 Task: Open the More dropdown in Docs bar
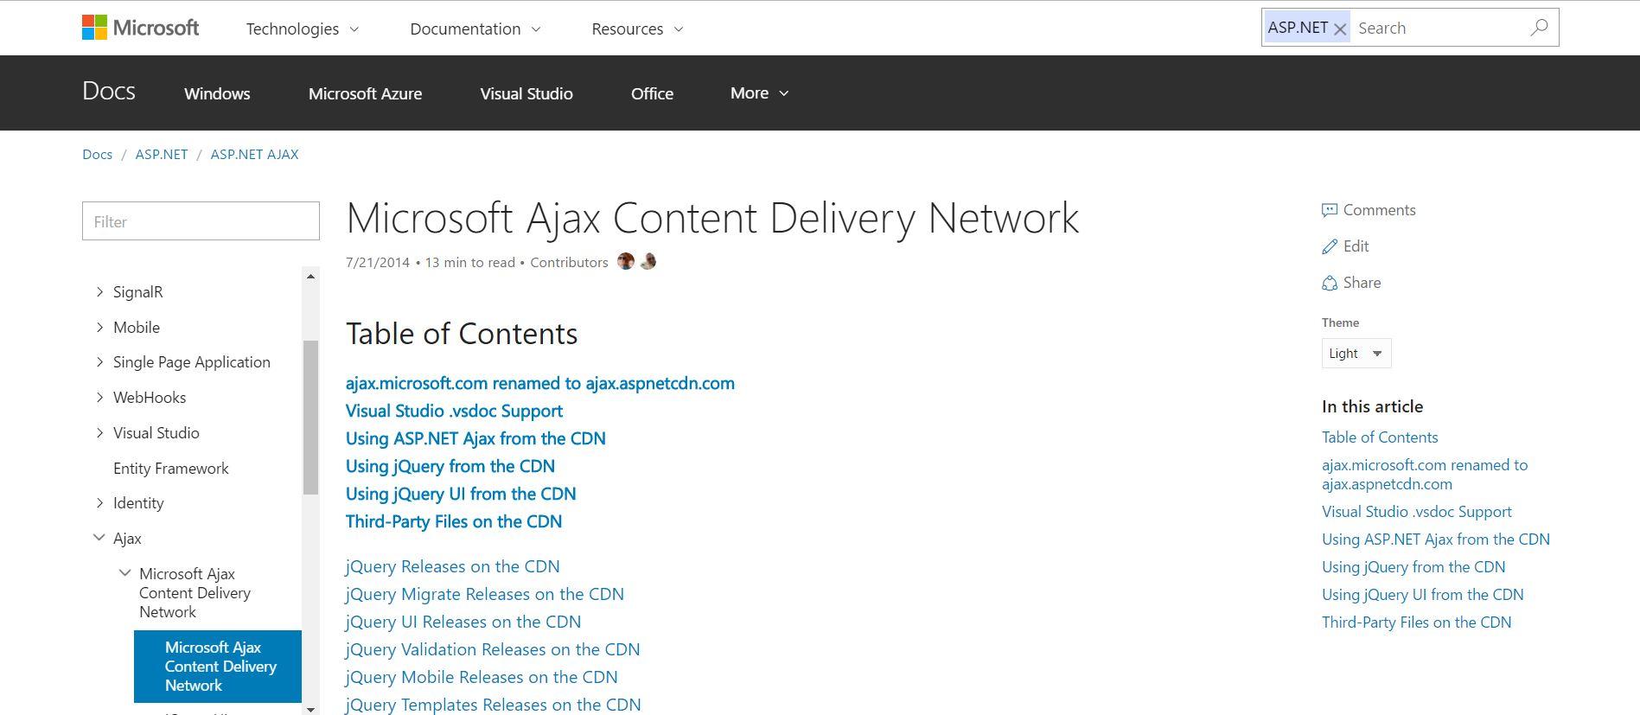[x=759, y=93]
